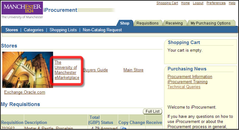Click the Requisition column header
The image size is (239, 130).
[12, 123]
